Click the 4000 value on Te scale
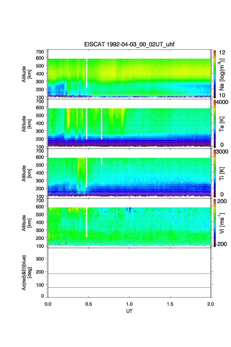Viewport: 231px width, 347px height. pyautogui.click(x=222, y=102)
